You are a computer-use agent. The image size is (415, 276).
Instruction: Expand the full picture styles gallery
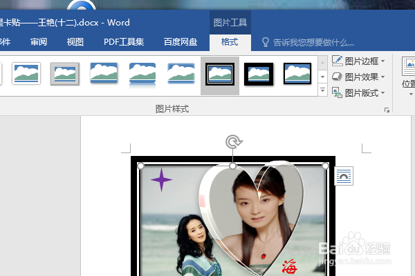[322, 90]
